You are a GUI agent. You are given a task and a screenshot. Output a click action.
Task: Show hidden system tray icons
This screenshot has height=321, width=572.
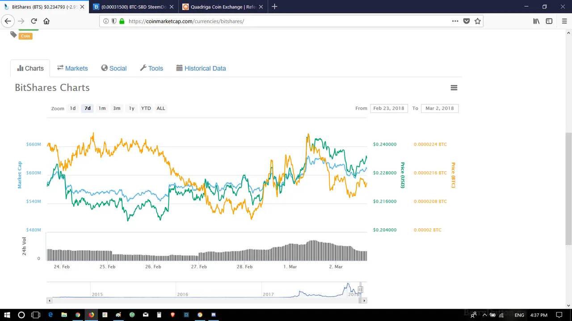tap(484, 315)
